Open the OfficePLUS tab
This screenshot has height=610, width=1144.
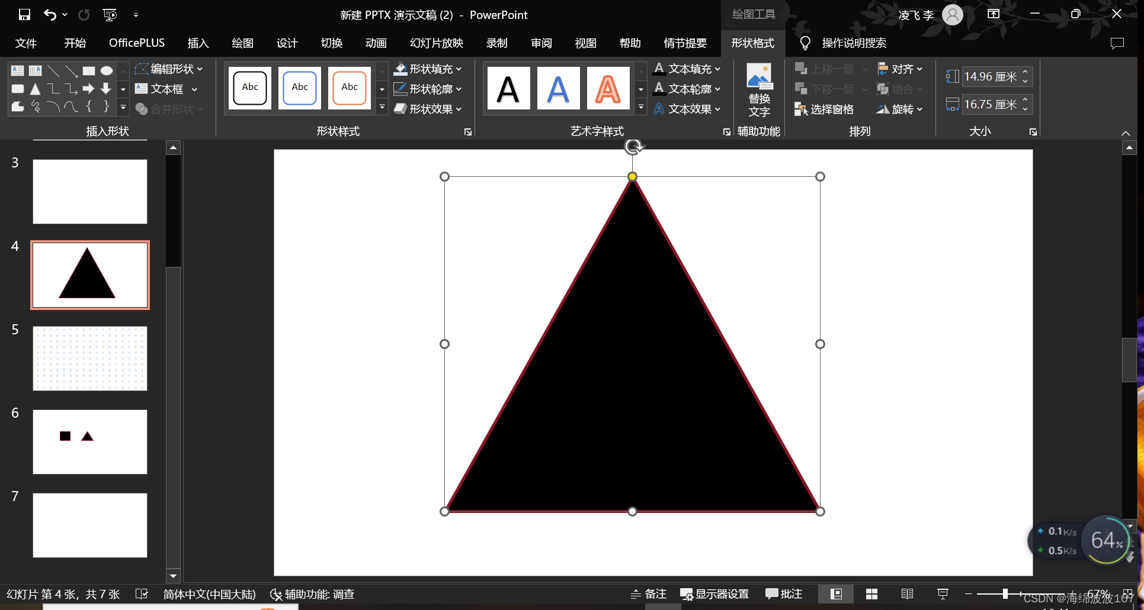137,43
